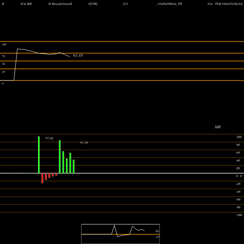Click the 30 label on RSI axis
Viewport: 244px width, 244px height.
point(3,72)
